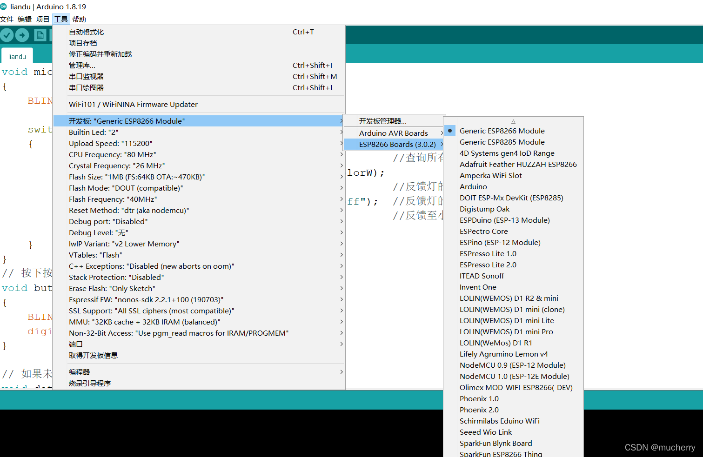Click the Arduino logo in title bar

(x=4, y=7)
